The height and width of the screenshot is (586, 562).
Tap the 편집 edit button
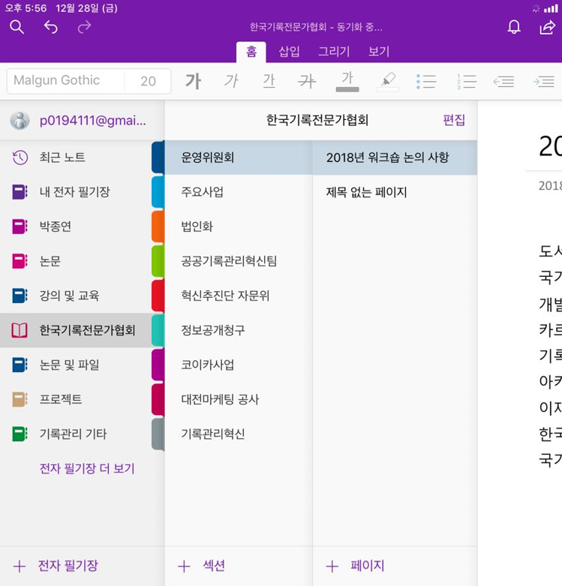(x=454, y=120)
